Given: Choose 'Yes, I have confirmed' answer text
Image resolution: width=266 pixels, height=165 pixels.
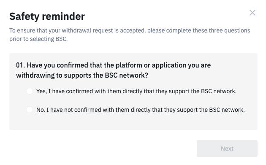Looking at the screenshot, I should click(136, 91).
